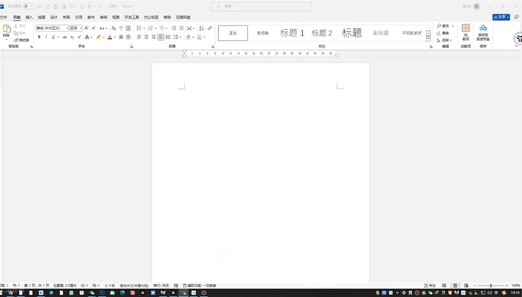
Task: Open the 布局 (Layout) ribbon tab
Action: 66,17
